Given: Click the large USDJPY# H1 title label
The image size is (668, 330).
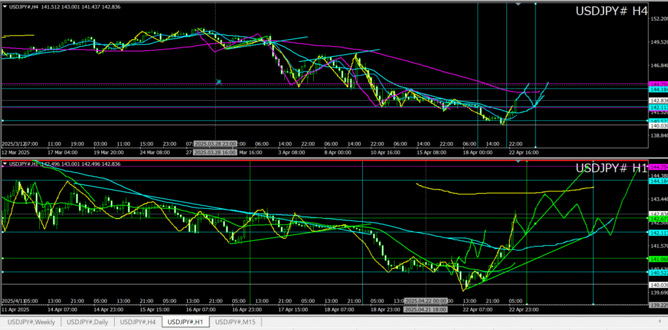Looking at the screenshot, I should click(x=612, y=168).
